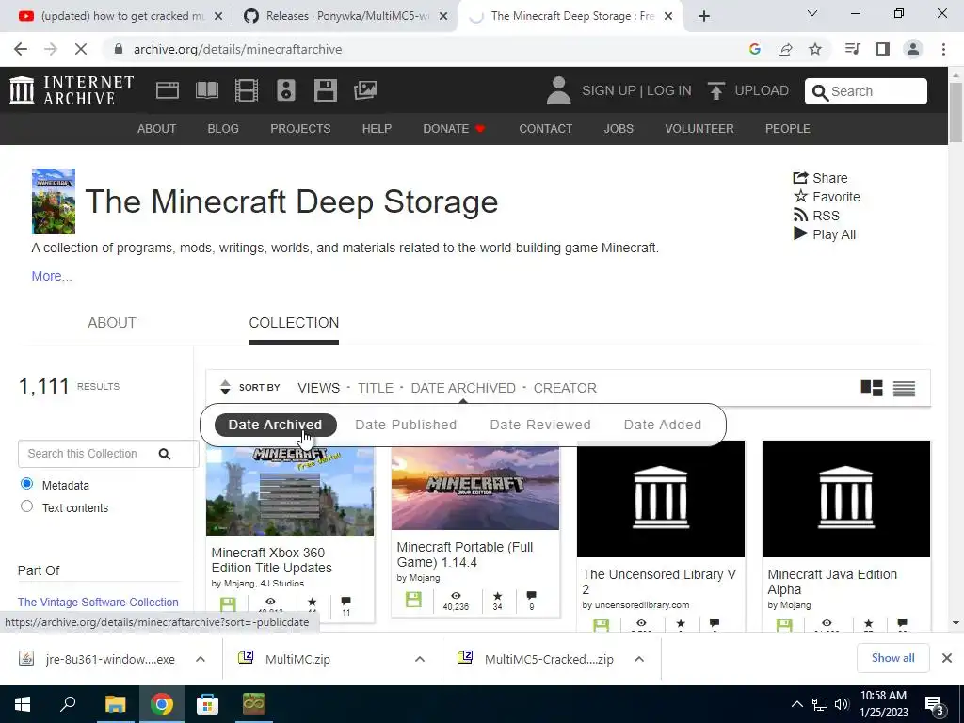This screenshot has height=723, width=964.
Task: Switch to the COLLECTION tab
Action: coord(294,323)
